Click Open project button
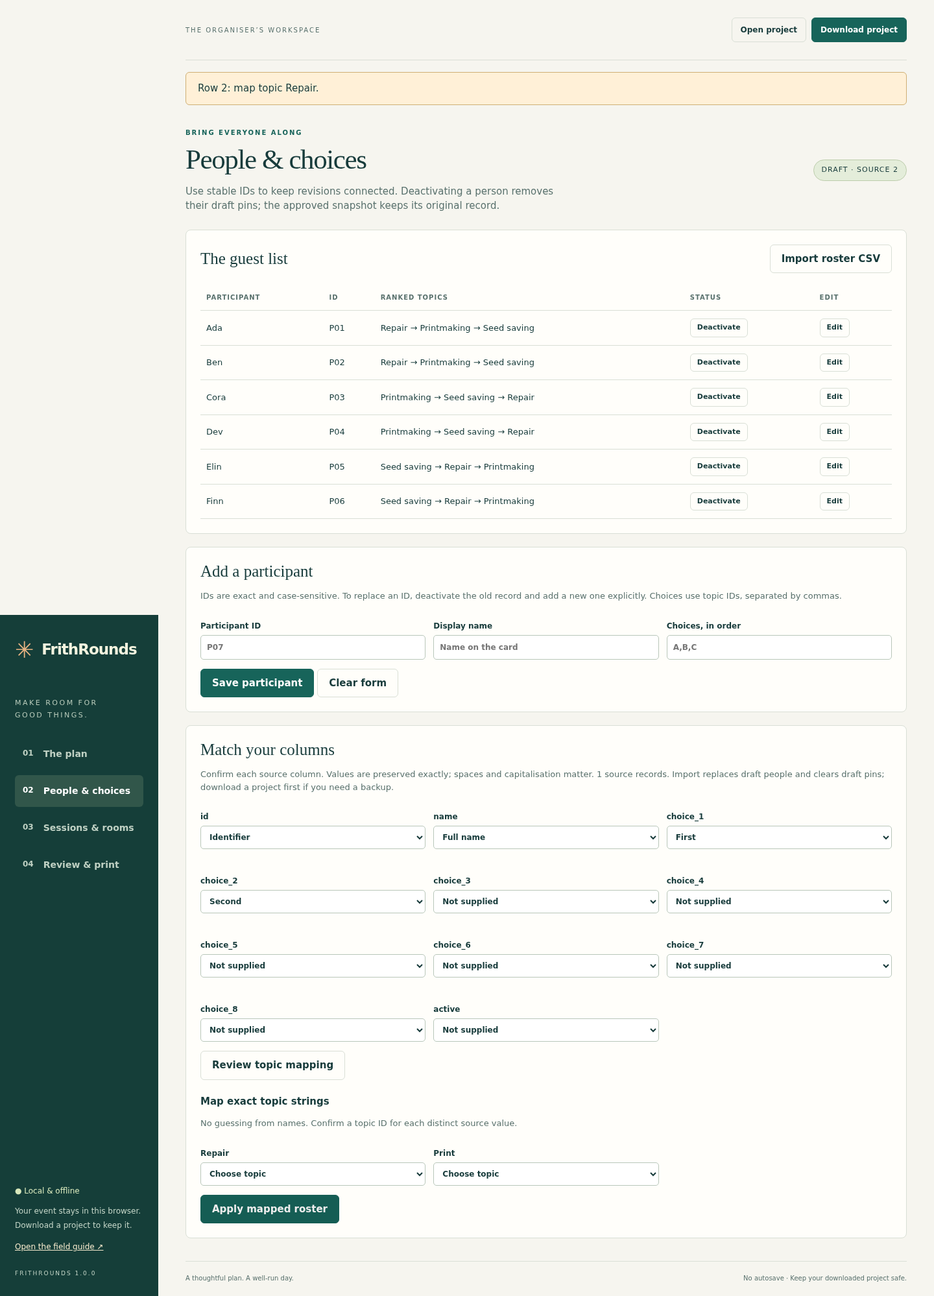934x1296 pixels. pyautogui.click(x=769, y=30)
